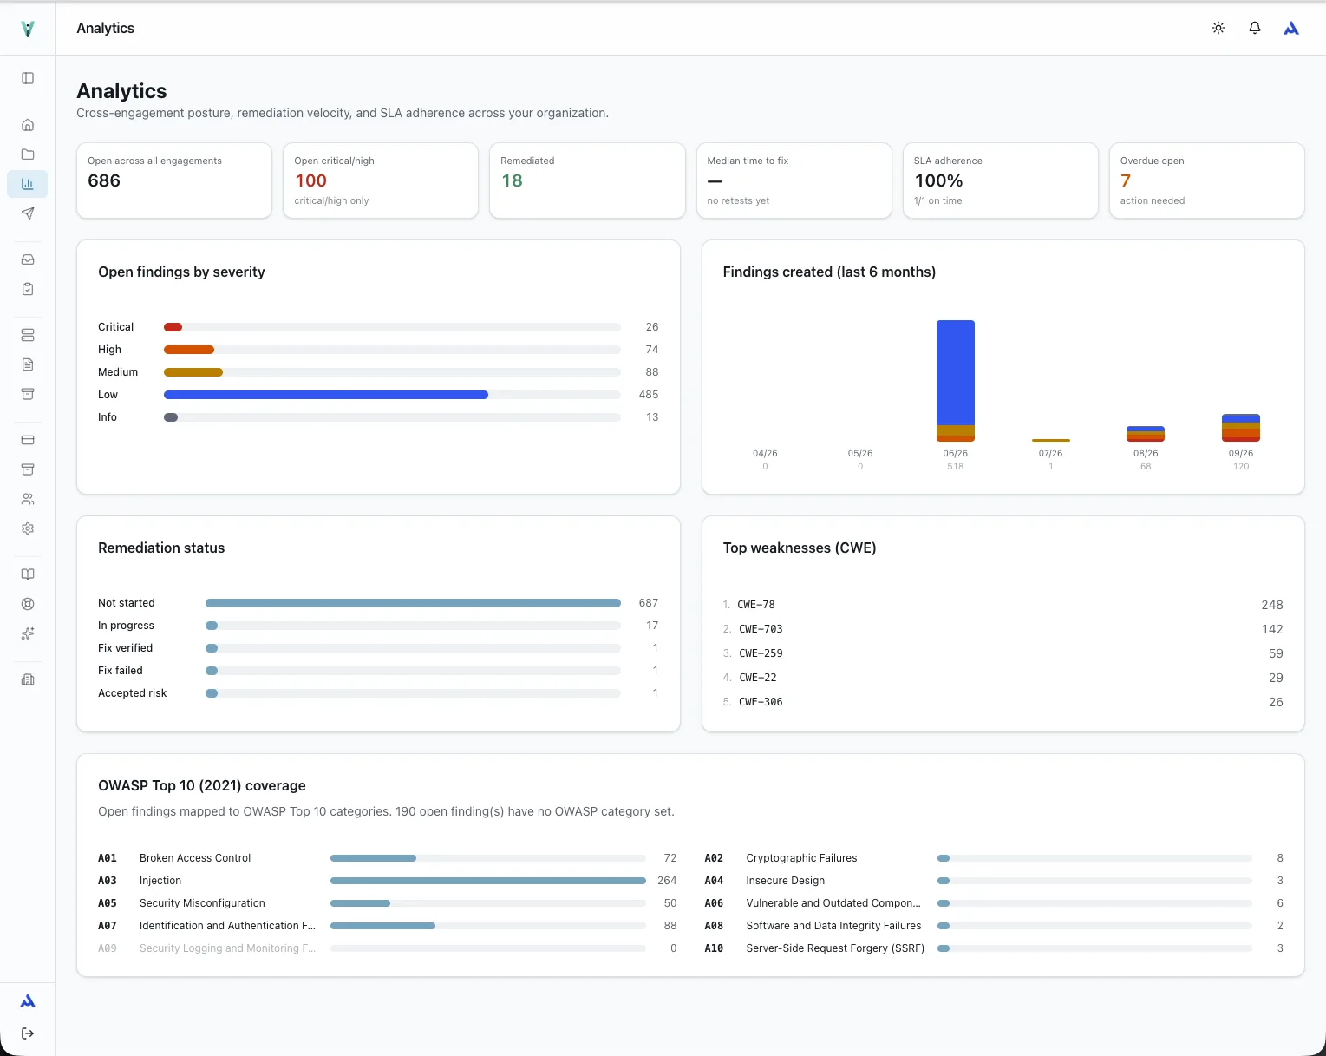Select the CWE-306 weakness row

point(1003,702)
